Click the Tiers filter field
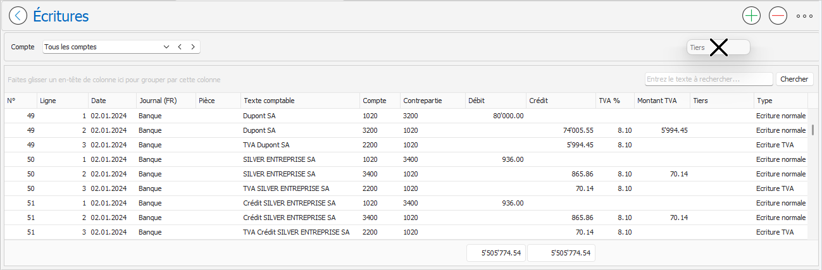 click(x=718, y=47)
